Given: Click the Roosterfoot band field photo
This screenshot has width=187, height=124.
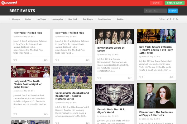Looking at the screenshot, I should 73,77.
